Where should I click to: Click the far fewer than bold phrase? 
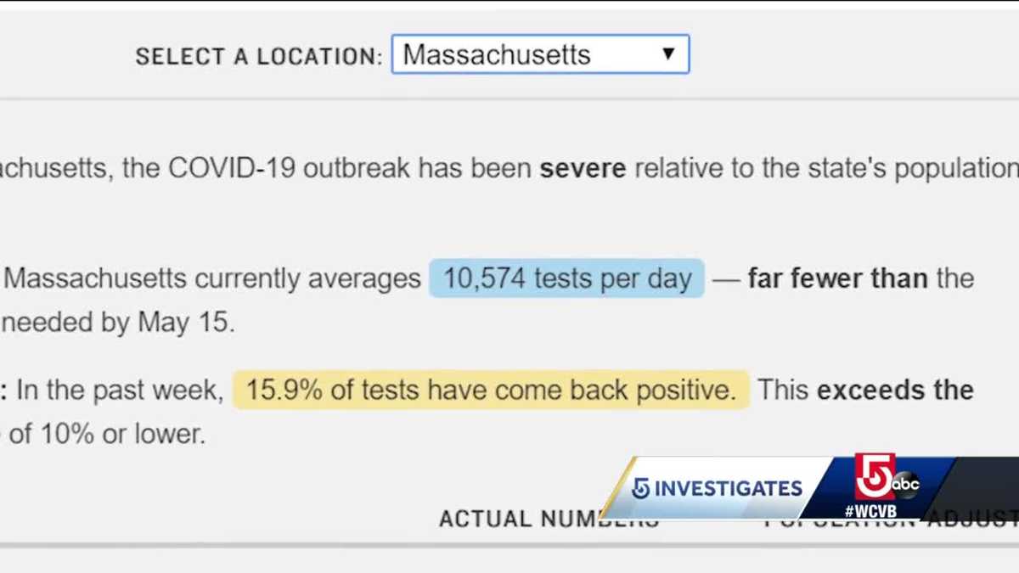pyautogui.click(x=836, y=278)
